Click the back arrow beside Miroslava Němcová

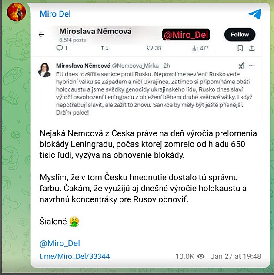click(42, 35)
